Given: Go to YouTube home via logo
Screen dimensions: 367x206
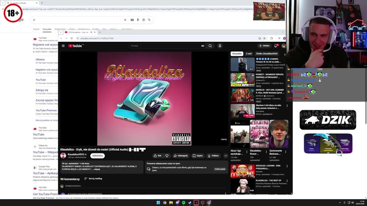Looking at the screenshot, I should [x=75, y=46].
